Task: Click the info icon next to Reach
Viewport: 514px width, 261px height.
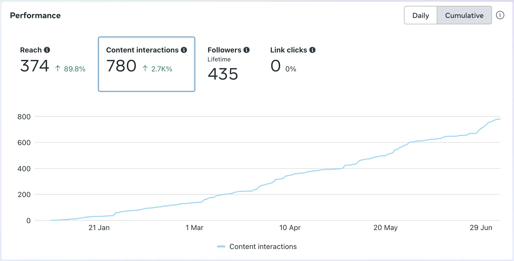Action: point(47,50)
